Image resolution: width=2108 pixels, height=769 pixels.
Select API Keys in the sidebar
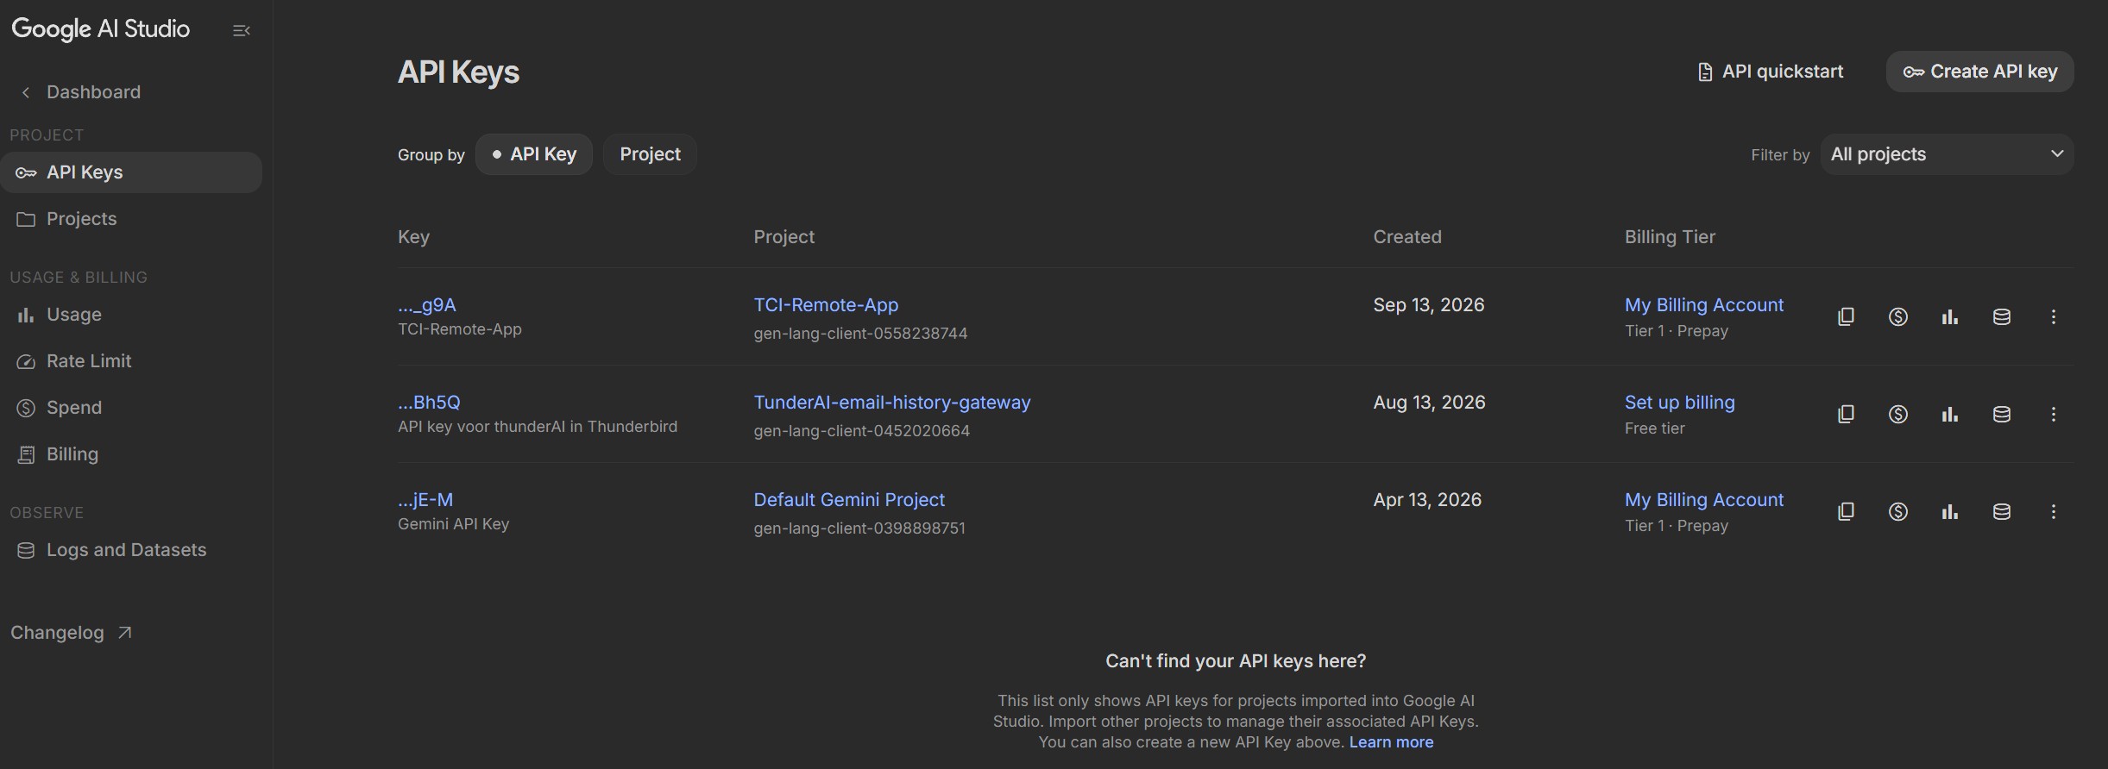pyautogui.click(x=131, y=172)
